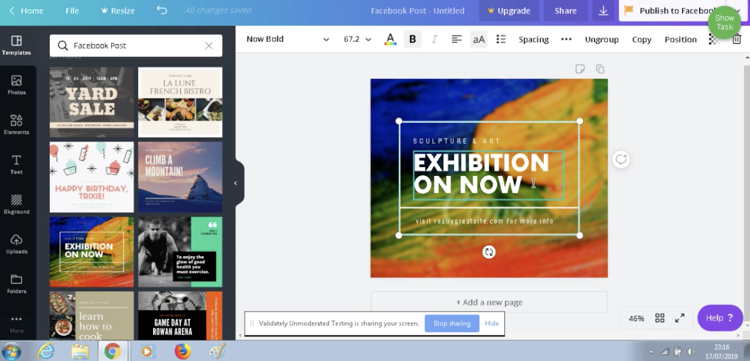Select the Text tool in sidebar
The width and height of the screenshot is (750, 361).
click(x=16, y=164)
